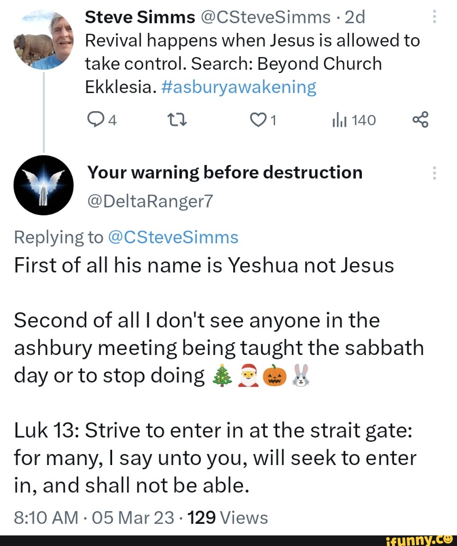Click the Steve Simms display name
This screenshot has width=457, height=546.
point(140,17)
